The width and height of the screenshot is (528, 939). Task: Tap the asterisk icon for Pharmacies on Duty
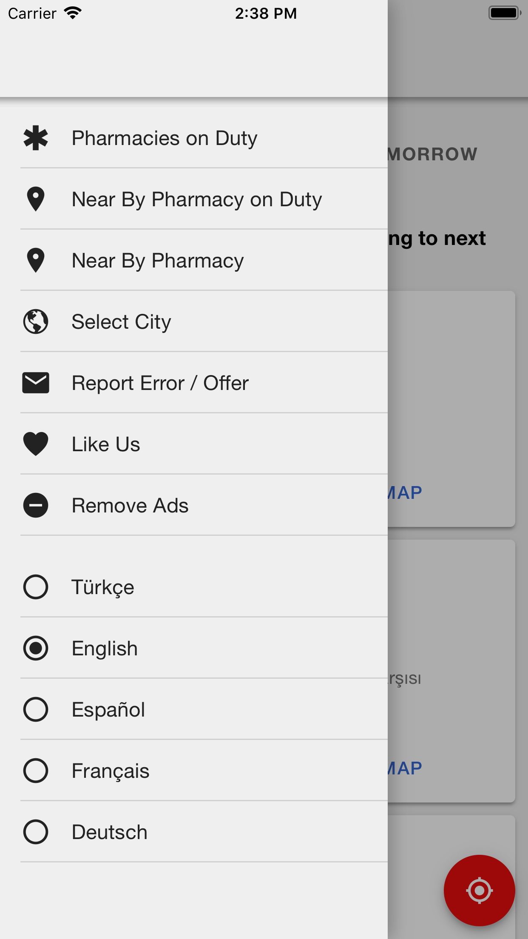point(36,138)
